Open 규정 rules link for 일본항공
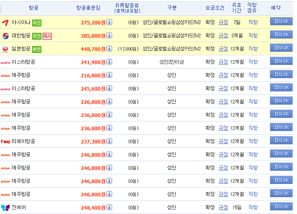 pyautogui.click(x=223, y=49)
